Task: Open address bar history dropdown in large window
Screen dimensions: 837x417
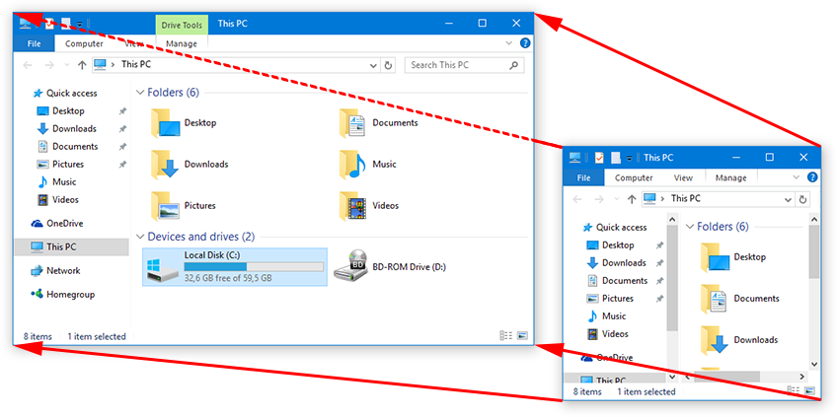Action: [x=373, y=65]
